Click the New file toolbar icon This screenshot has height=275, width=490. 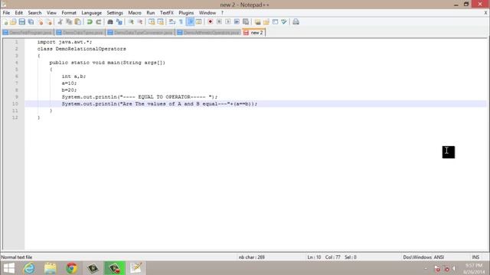(x=5, y=22)
